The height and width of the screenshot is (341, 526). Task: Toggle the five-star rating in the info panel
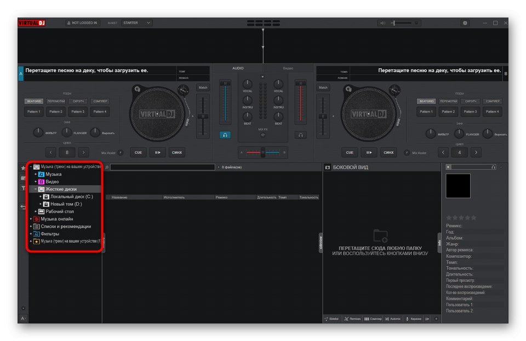click(461, 218)
